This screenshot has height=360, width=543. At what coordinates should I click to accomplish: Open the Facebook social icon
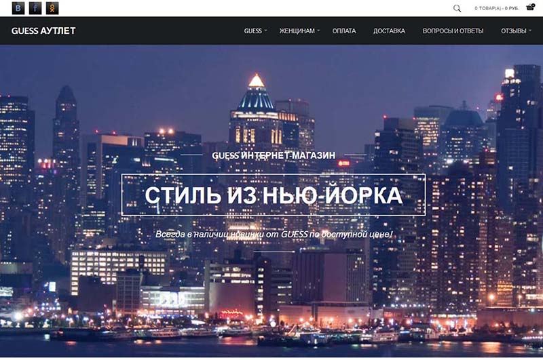coord(35,8)
